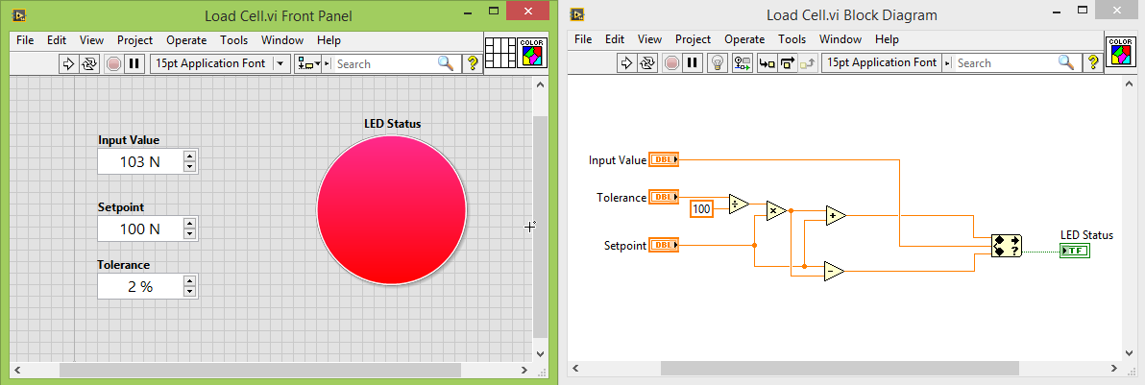
Task: Toggle the LED Status round indicator
Action: pos(391,209)
